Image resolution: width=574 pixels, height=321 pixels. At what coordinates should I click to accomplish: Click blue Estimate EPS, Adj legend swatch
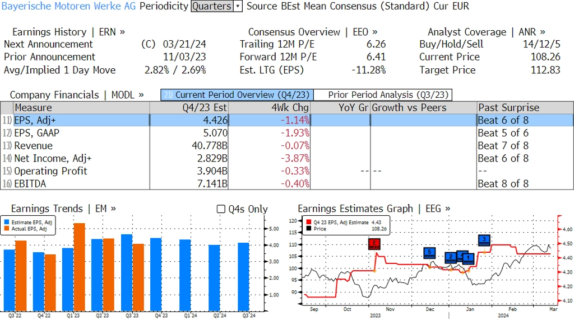tap(7, 223)
